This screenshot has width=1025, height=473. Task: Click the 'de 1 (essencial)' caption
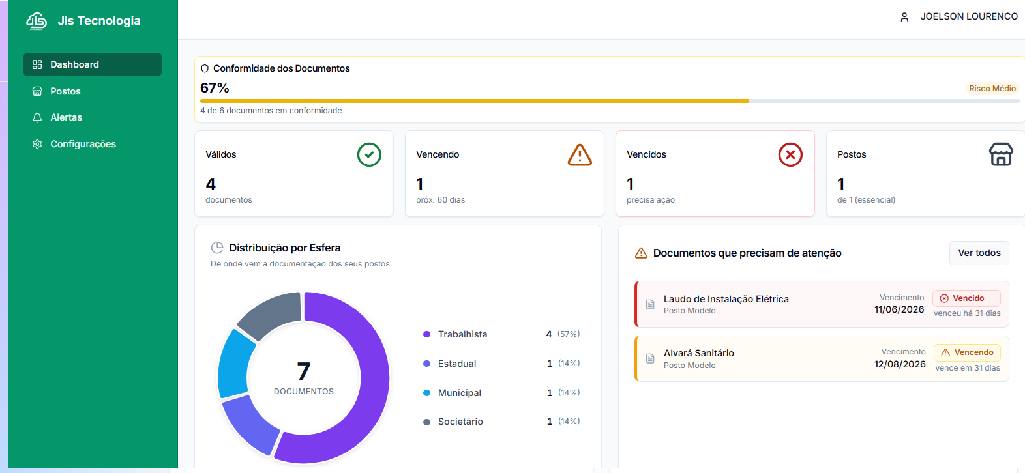pos(866,200)
